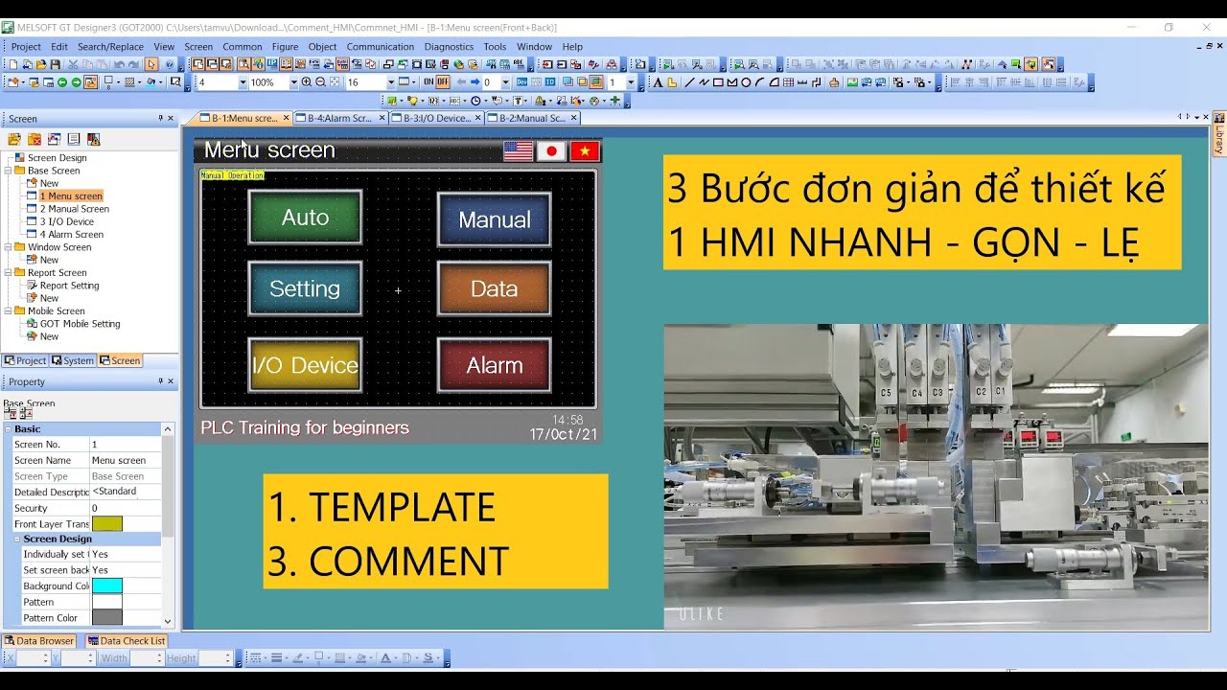Click the zoom out magnifier icon
Viewport: 1227px width, 690px height.
pyautogui.click(x=320, y=82)
